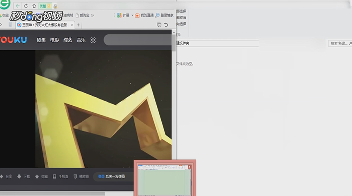Restore closed tab with the undo icon
The image size is (352, 196).
point(166,25)
